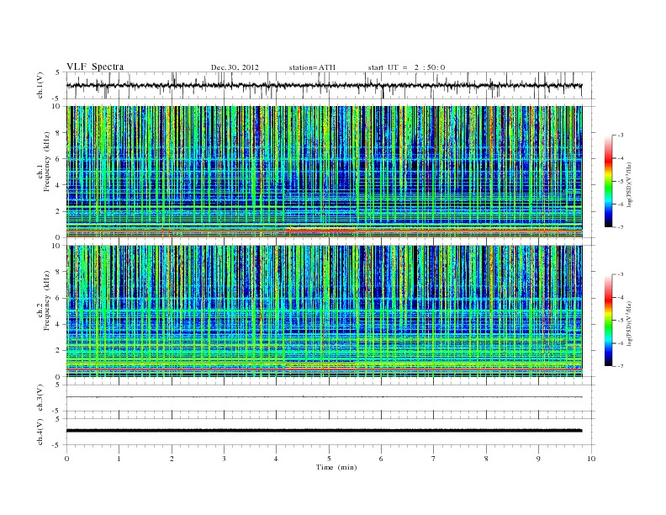
Task: Click inside the ch.1 frequency spectrogram
Action: pos(324,172)
